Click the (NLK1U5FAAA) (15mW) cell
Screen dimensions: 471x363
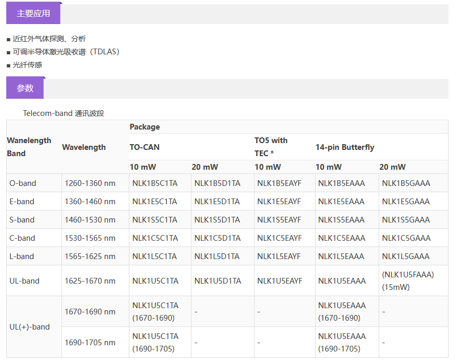coord(407,280)
